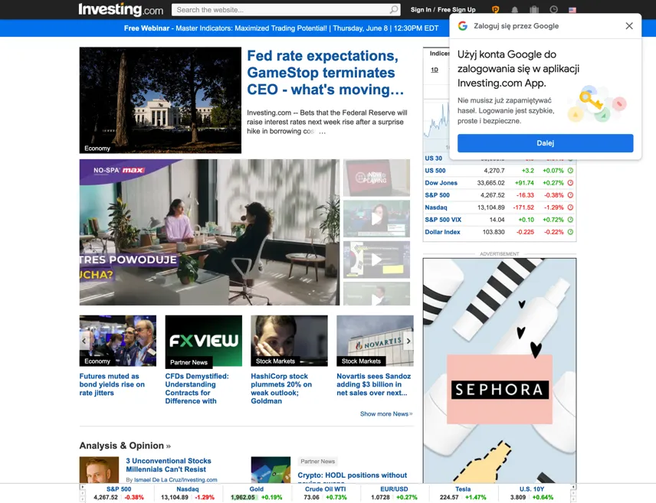Select the 1D chart timeframe tab
Screen dimensions: 656x503
point(435,70)
